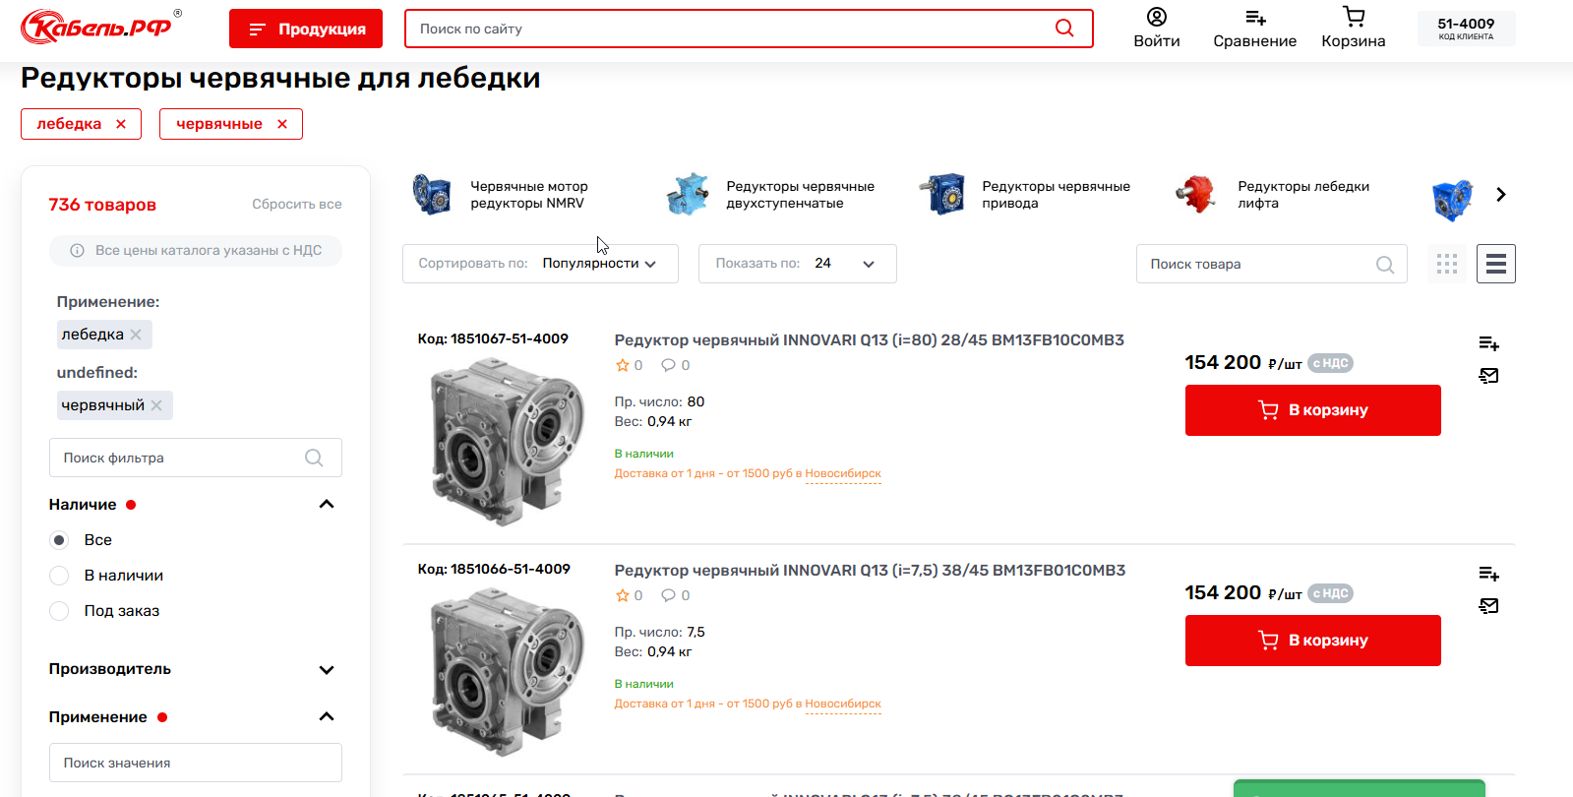Open Червячные мотор редукторы NMRV category thumbnail
The image size is (1573, 797).
pyautogui.click(x=431, y=195)
